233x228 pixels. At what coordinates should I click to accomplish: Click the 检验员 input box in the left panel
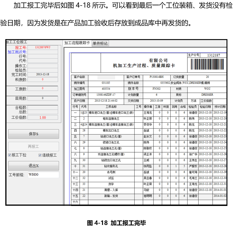(x=43, y=70)
